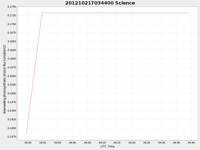Click the 0.1475 y-axis value
This screenshot has height=150, width=200.
click(x=12, y=102)
